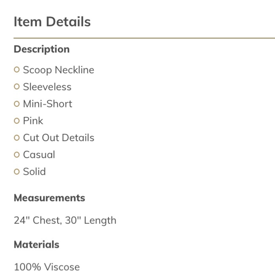
Task: Click the Scoop Neckline text
Action: (58, 70)
